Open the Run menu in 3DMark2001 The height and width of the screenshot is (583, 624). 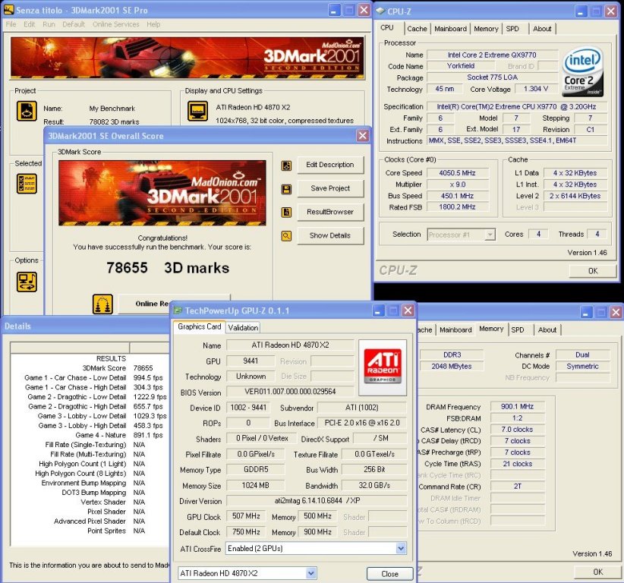click(x=49, y=24)
